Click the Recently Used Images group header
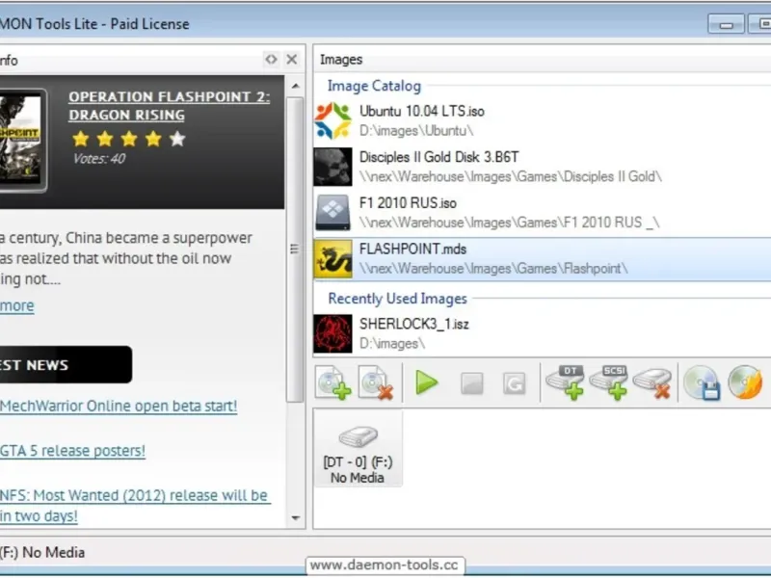 coord(397,299)
